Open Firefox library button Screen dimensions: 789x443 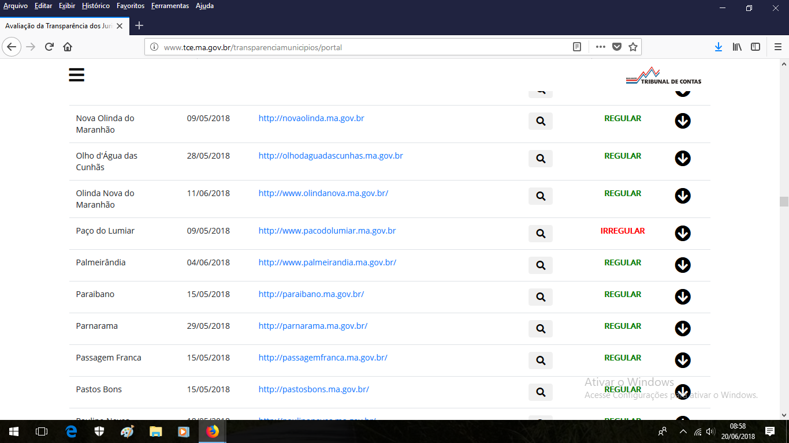737,47
